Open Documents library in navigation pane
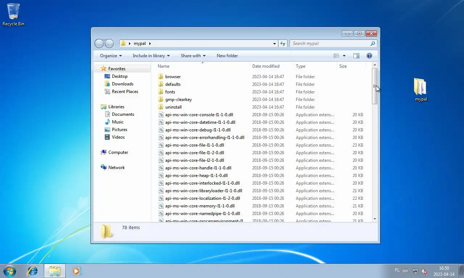 point(123,114)
